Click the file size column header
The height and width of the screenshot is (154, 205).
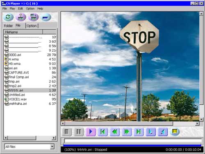pyautogui.click(x=50, y=32)
